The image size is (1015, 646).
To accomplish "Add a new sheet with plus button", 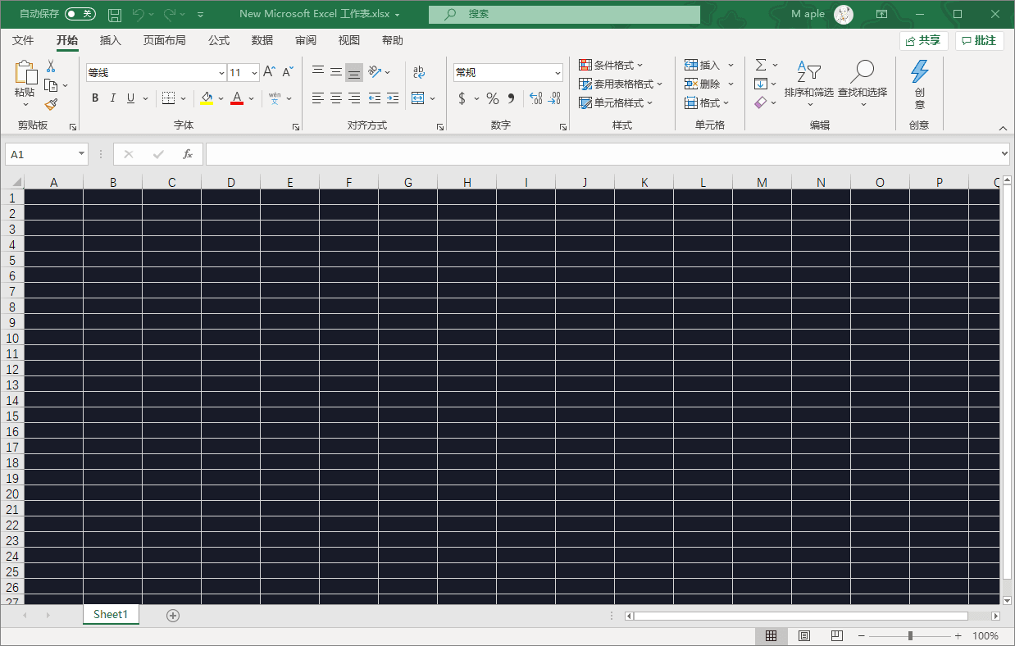I will pos(173,615).
